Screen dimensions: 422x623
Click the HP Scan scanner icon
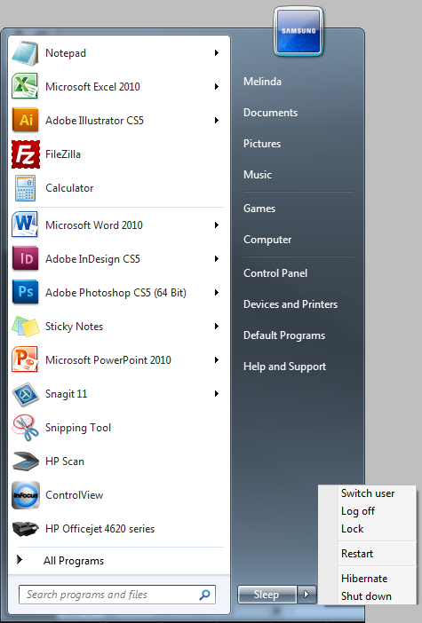pyautogui.click(x=26, y=461)
